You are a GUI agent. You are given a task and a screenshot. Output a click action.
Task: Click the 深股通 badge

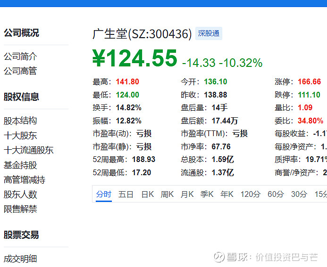coord(209,33)
